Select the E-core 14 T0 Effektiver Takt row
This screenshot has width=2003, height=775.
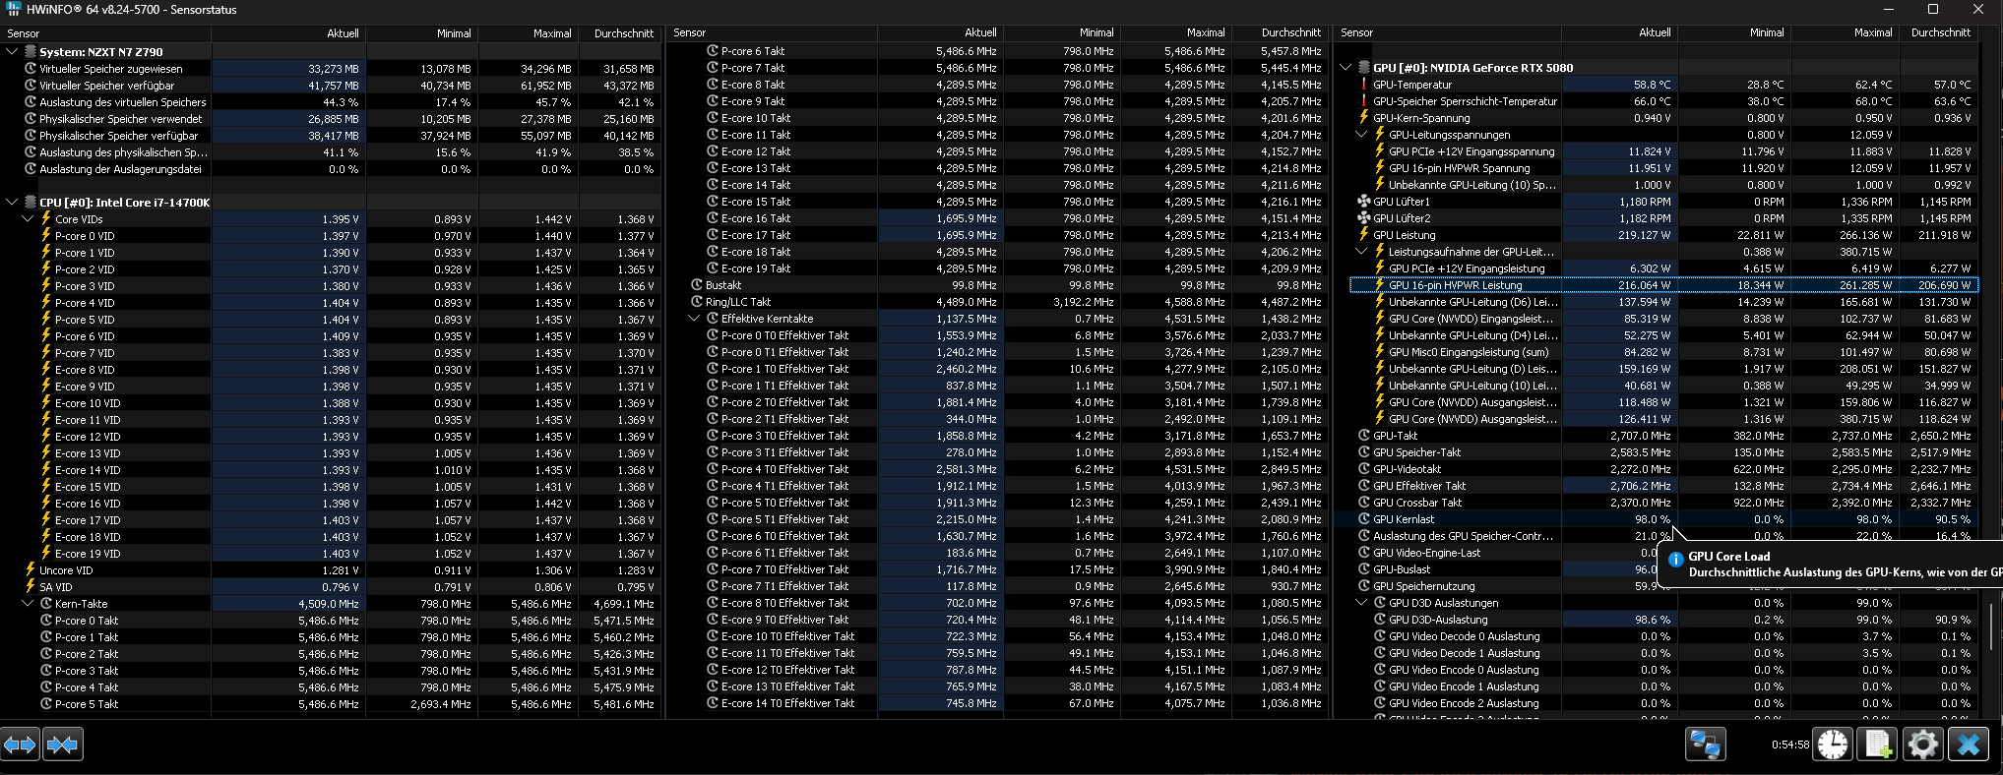coord(997,703)
